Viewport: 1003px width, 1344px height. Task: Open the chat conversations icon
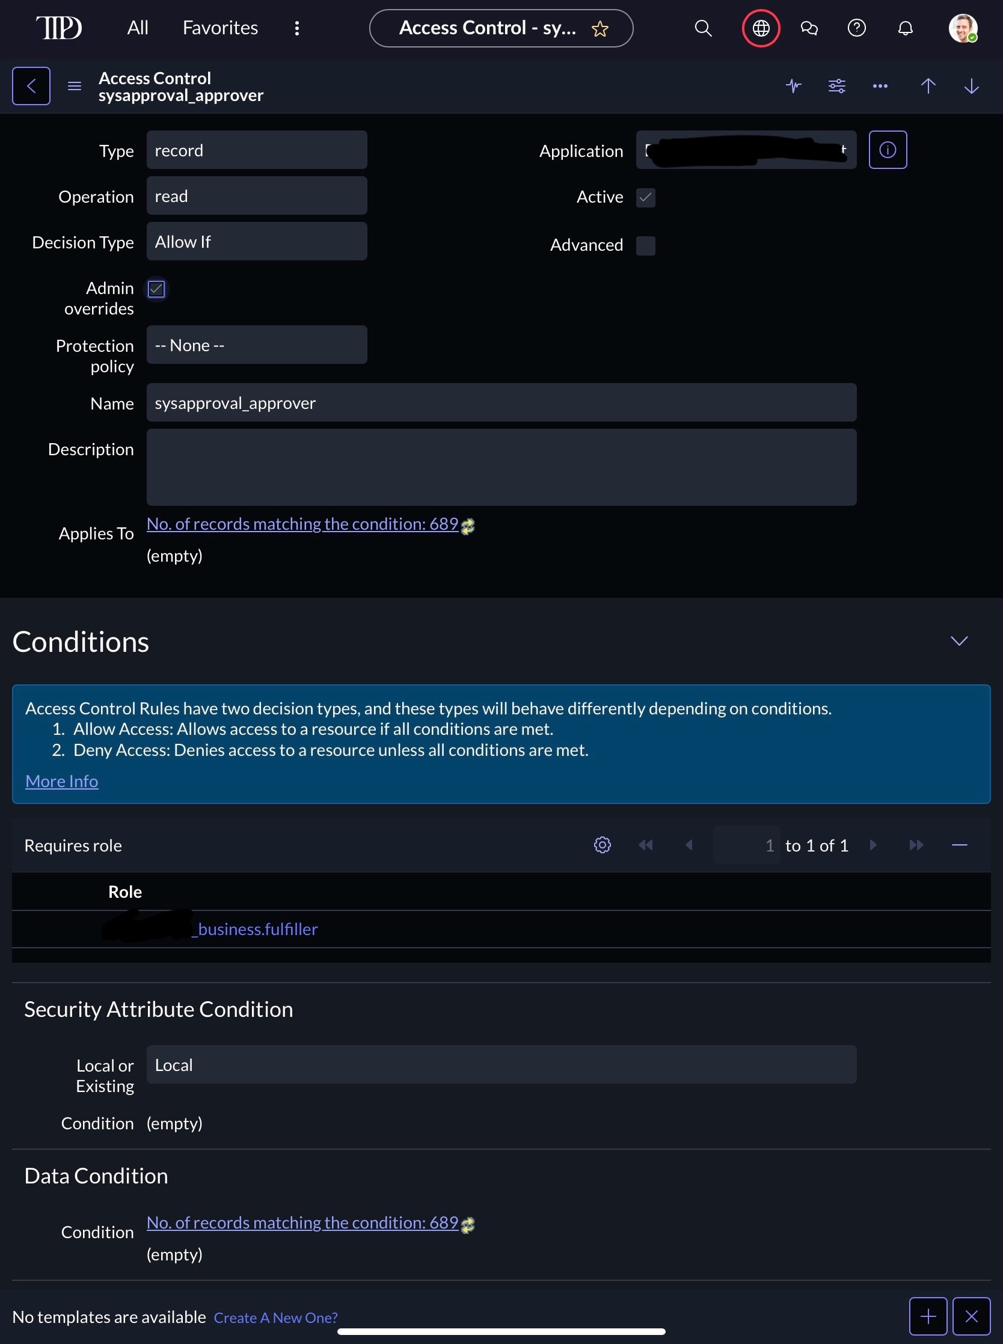click(x=809, y=28)
